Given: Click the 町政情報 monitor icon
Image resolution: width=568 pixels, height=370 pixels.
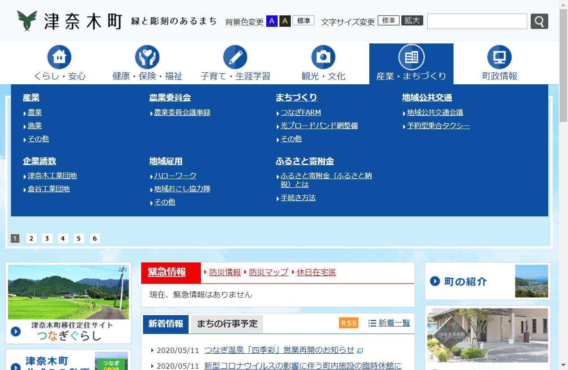Looking at the screenshot, I should tap(499, 56).
